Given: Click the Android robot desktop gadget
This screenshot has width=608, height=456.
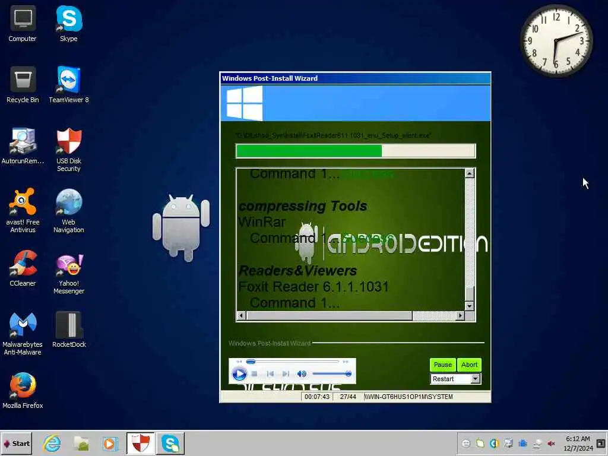Looking at the screenshot, I should 181,228.
